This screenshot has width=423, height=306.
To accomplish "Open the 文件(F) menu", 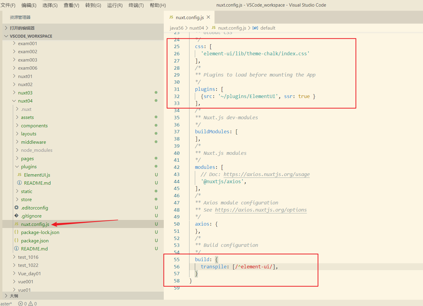I will (8, 5).
